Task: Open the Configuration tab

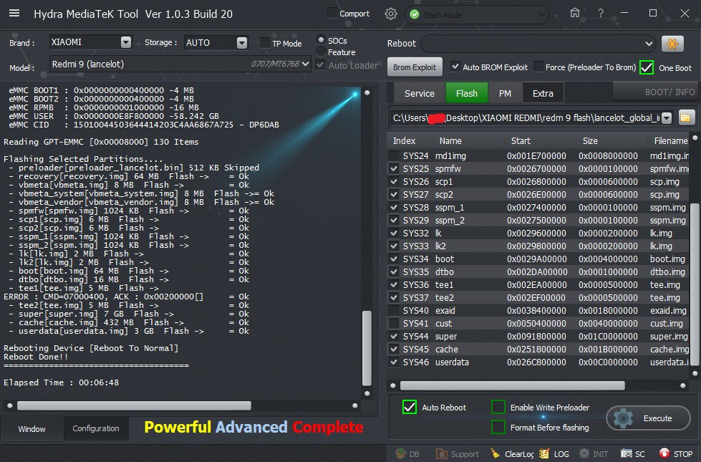Action: [x=96, y=428]
